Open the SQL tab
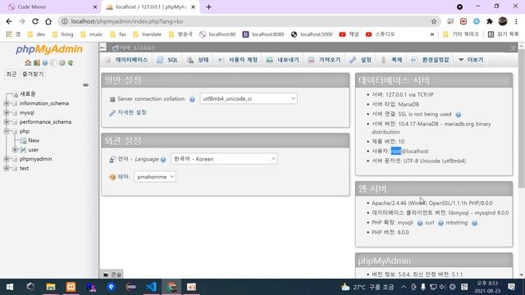 tap(167, 60)
